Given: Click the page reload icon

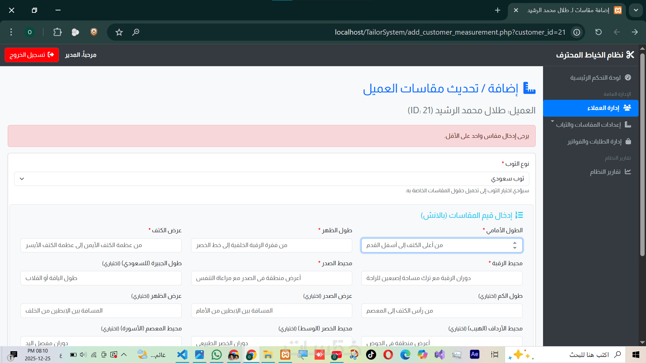Looking at the screenshot, I should [x=598, y=32].
